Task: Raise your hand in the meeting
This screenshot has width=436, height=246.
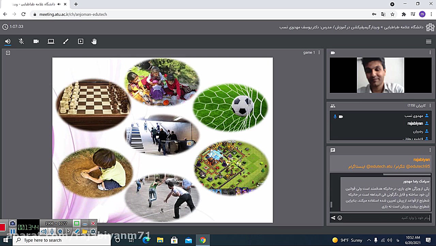Action: tap(94, 42)
